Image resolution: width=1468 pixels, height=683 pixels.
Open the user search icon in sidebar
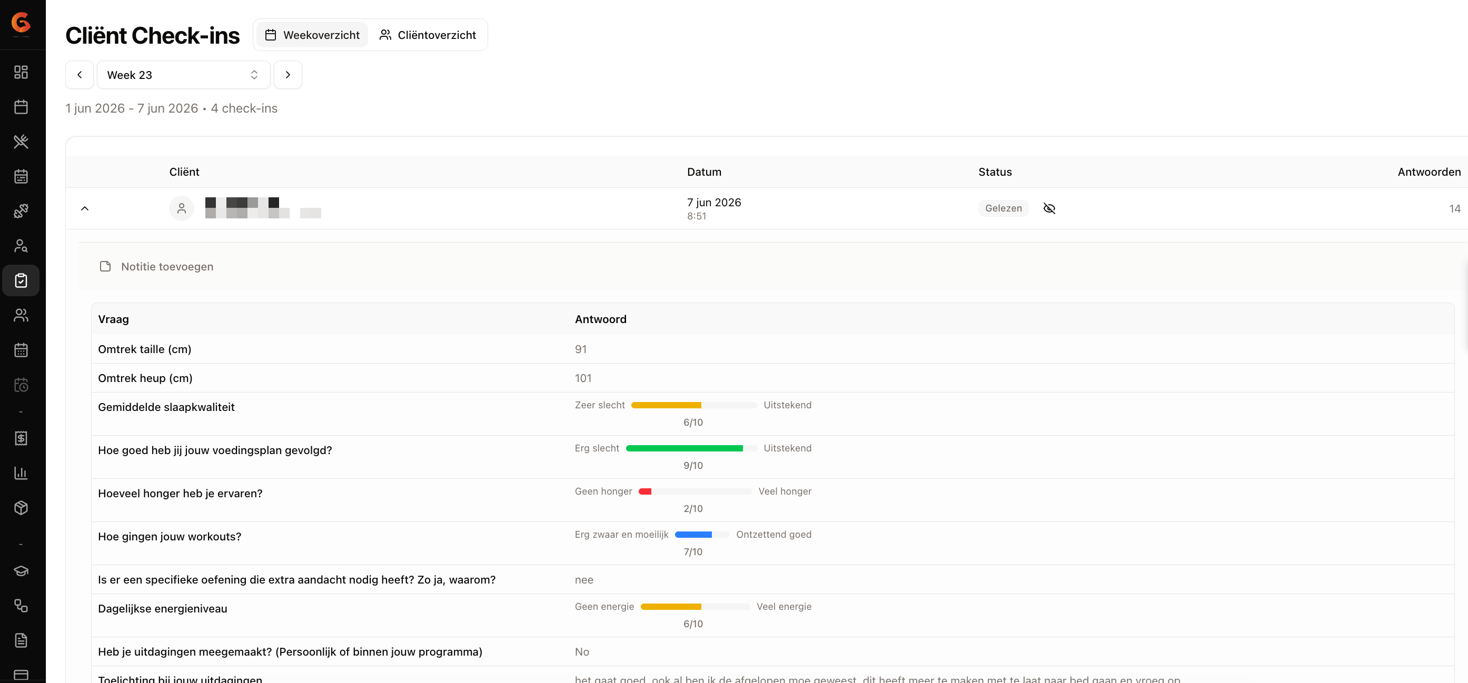(x=21, y=246)
